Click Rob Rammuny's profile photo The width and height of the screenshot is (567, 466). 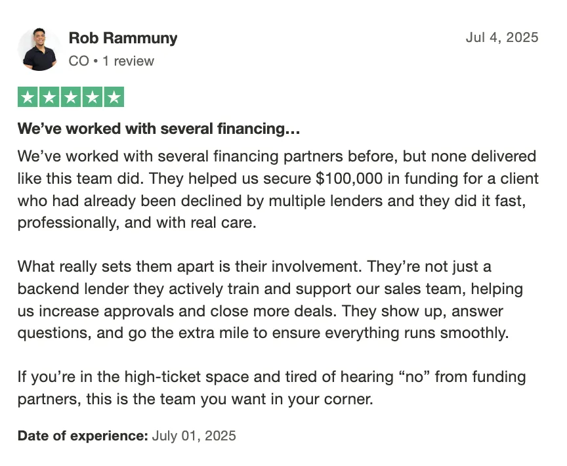[x=39, y=49]
